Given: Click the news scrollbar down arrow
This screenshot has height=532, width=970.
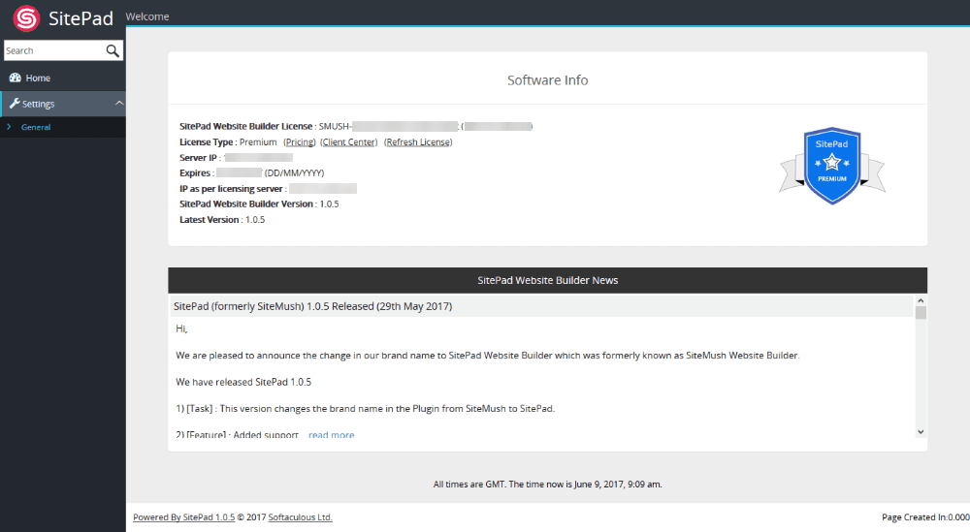Looking at the screenshot, I should tap(921, 432).
